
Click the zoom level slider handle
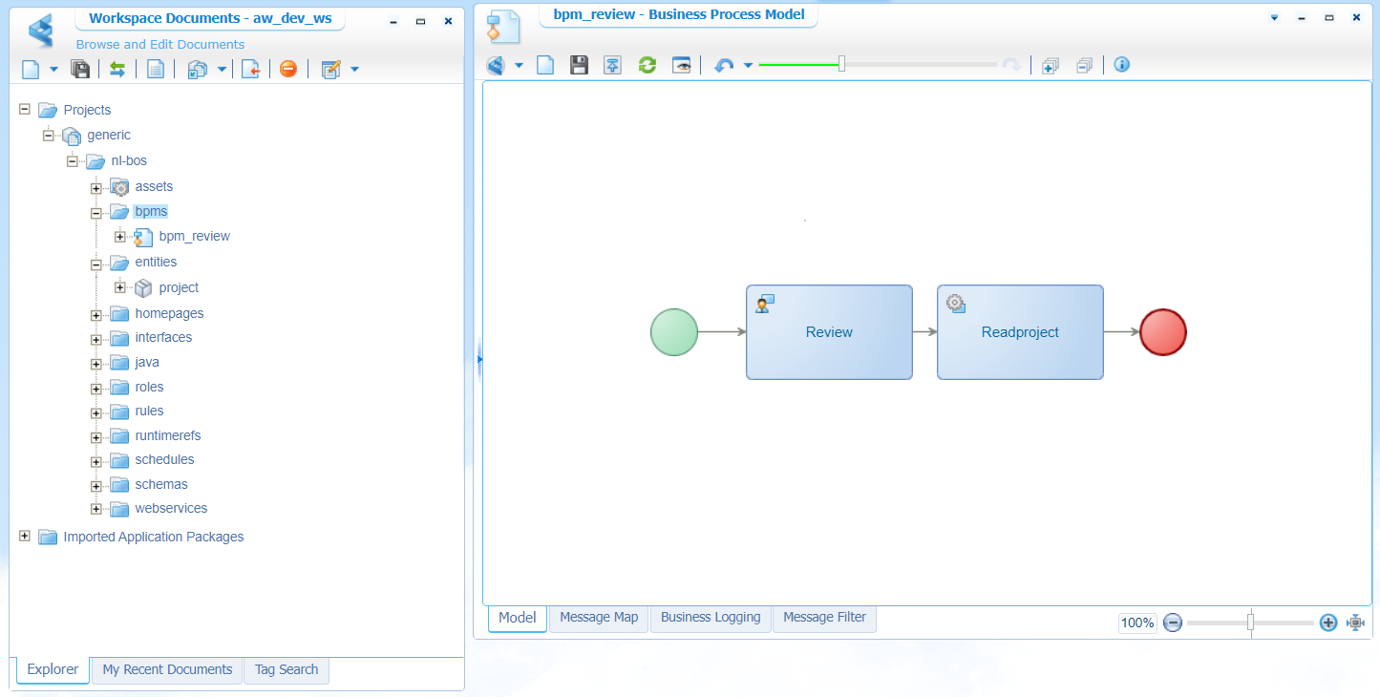pyautogui.click(x=1250, y=623)
